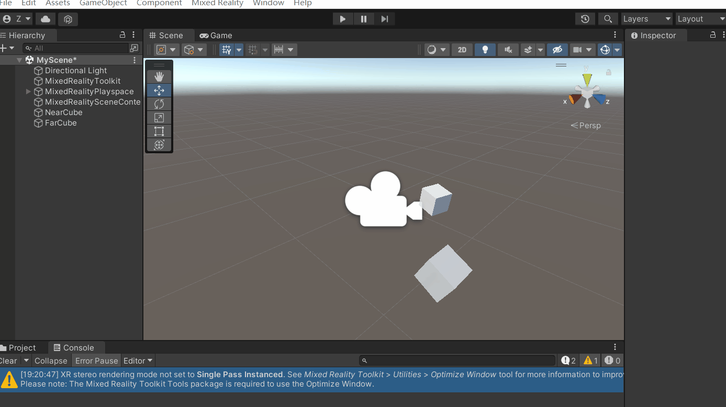Toggle the Hierarchy panel lock
Viewport: 726px width, 407px height.
pyautogui.click(x=122, y=35)
